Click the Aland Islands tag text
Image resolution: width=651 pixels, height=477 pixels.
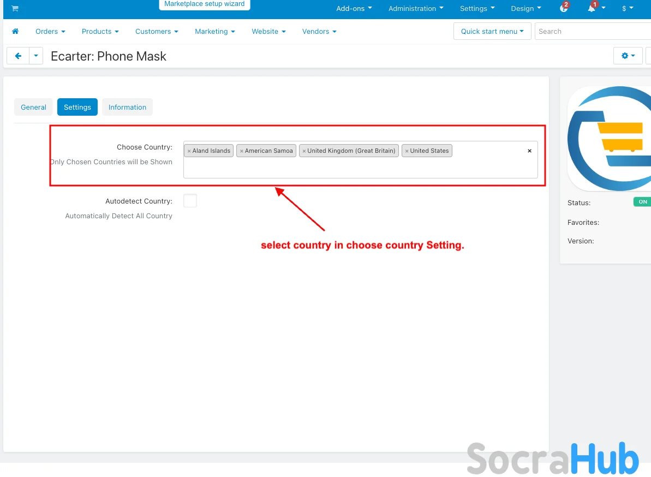click(x=211, y=151)
